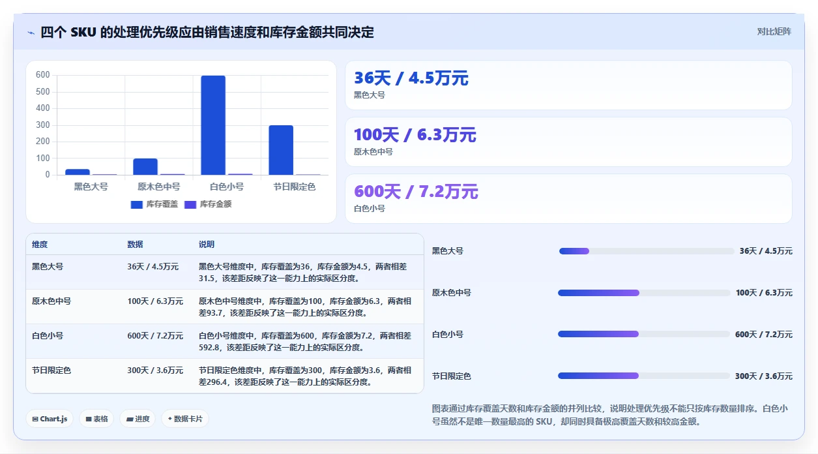The height and width of the screenshot is (454, 818).
Task: Select the 600天 / 7.2万元 data card
Action: 568,198
